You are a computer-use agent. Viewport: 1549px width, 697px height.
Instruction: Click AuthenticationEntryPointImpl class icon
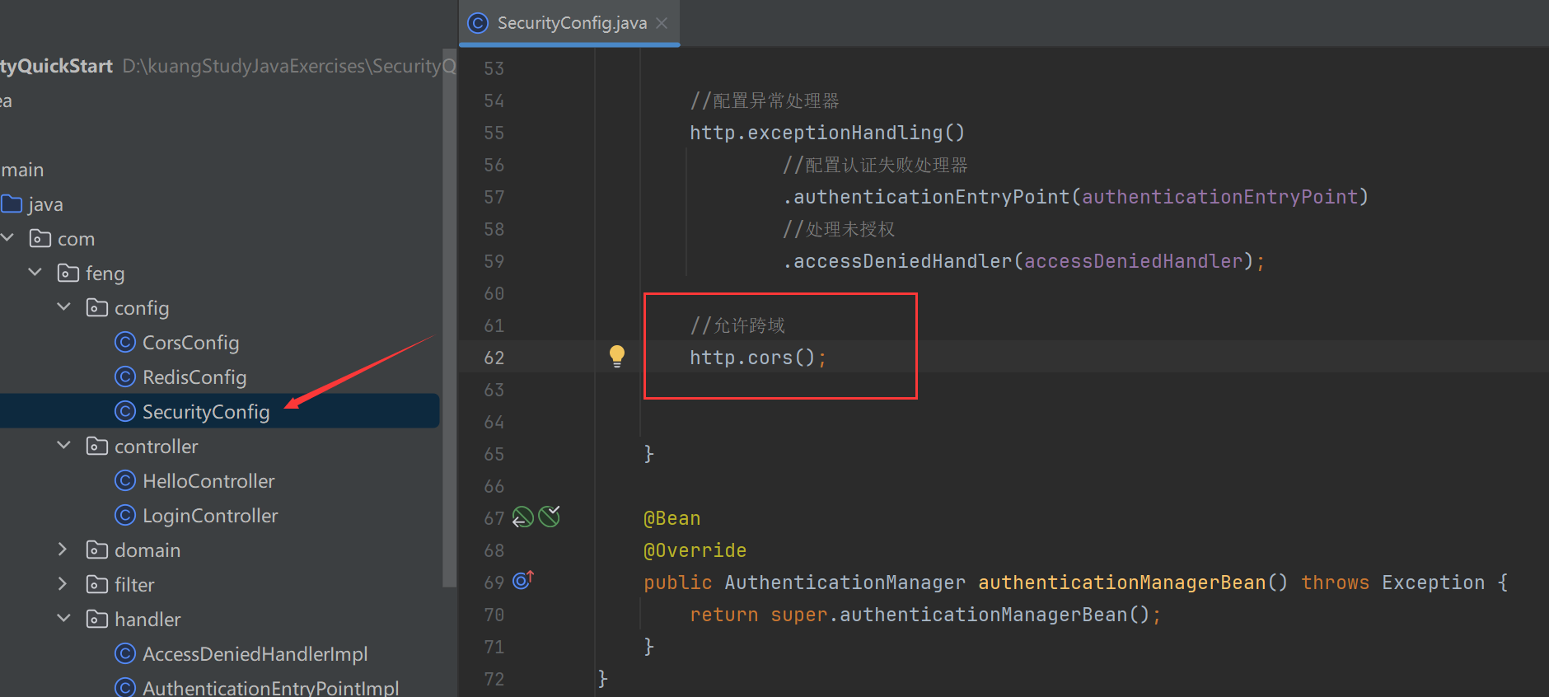(x=125, y=687)
